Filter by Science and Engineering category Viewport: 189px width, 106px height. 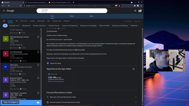[70, 26]
